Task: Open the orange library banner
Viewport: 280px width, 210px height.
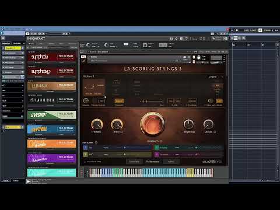Action: (x=52, y=144)
